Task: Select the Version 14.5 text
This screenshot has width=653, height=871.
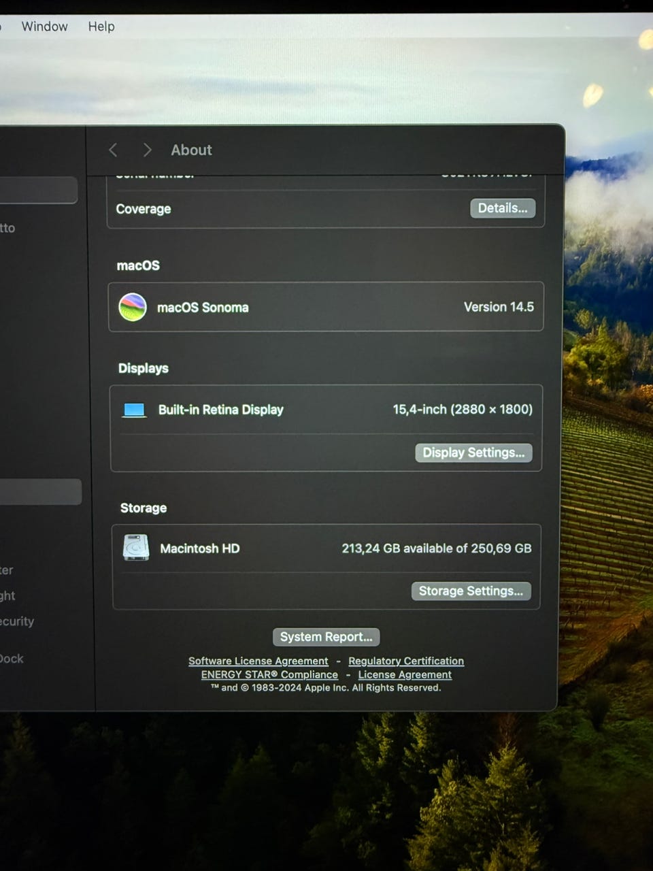Action: coord(499,307)
